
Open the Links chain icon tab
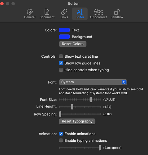coord(64,12)
